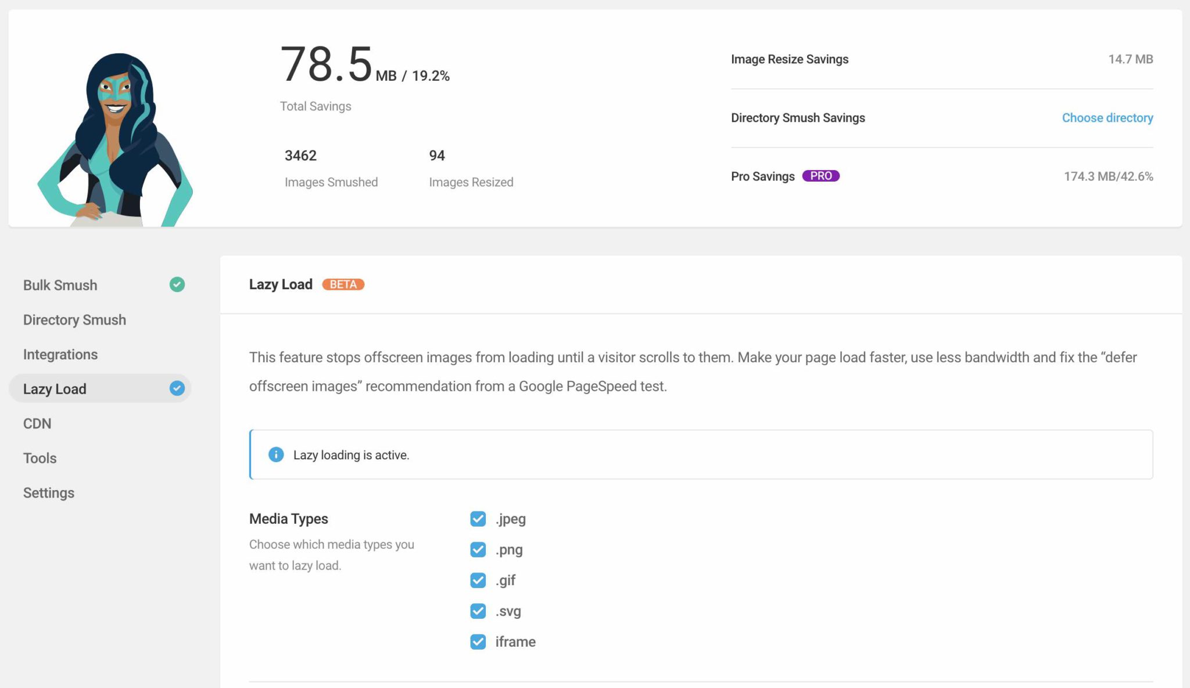Click the 14.7 MB resize savings value
1190x688 pixels.
coord(1131,59)
